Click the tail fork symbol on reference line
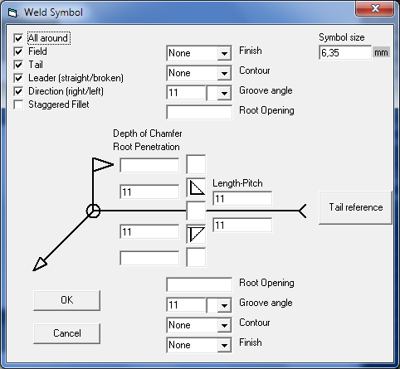The width and height of the screenshot is (400, 369). [302, 211]
